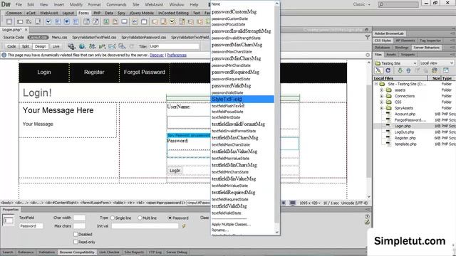Open Preview in Browser globe icon

click(83, 46)
